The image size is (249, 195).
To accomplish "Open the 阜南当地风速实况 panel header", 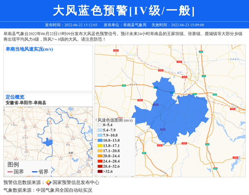I will click(x=29, y=49).
